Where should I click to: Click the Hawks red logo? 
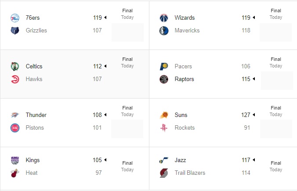tap(15, 79)
